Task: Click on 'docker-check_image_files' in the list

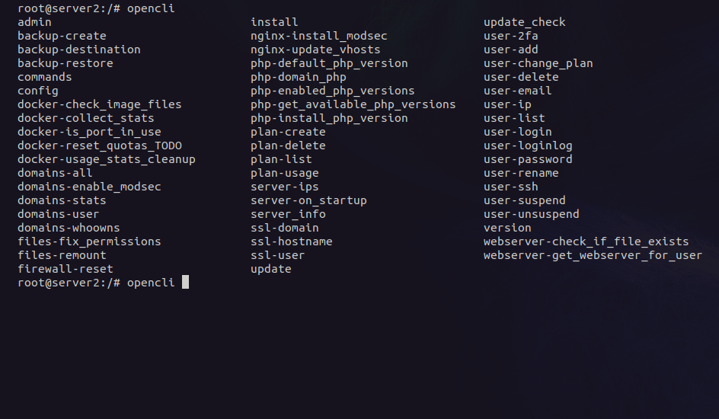Action: [100, 104]
